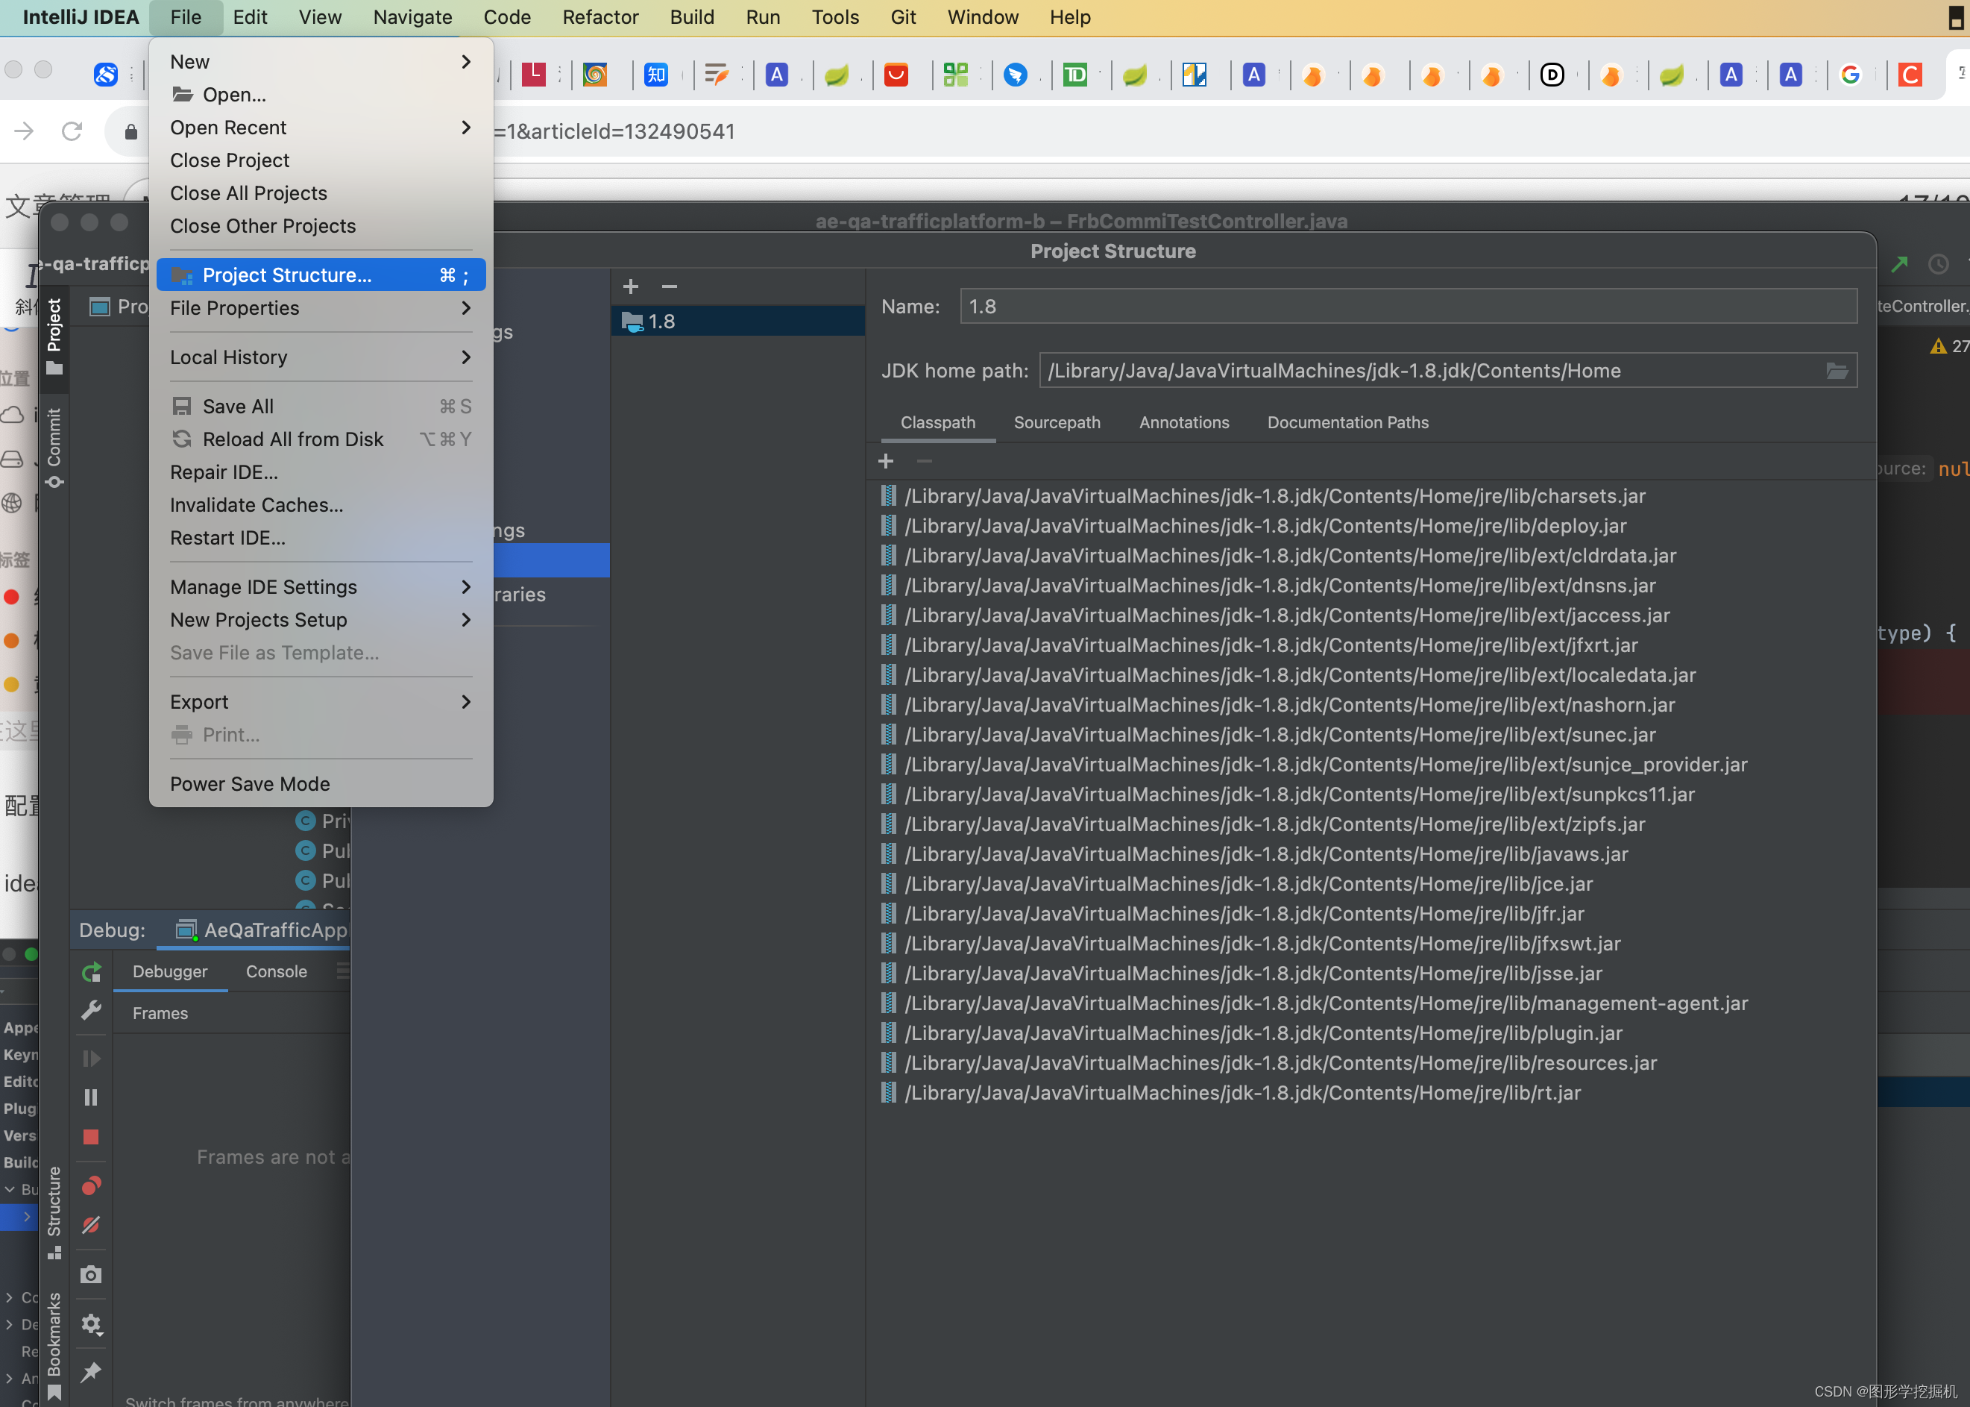Select Project Structure... menu entry
This screenshot has width=1970, height=1407.
[321, 275]
